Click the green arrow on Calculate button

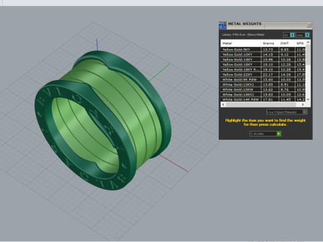pyautogui.click(x=279, y=134)
